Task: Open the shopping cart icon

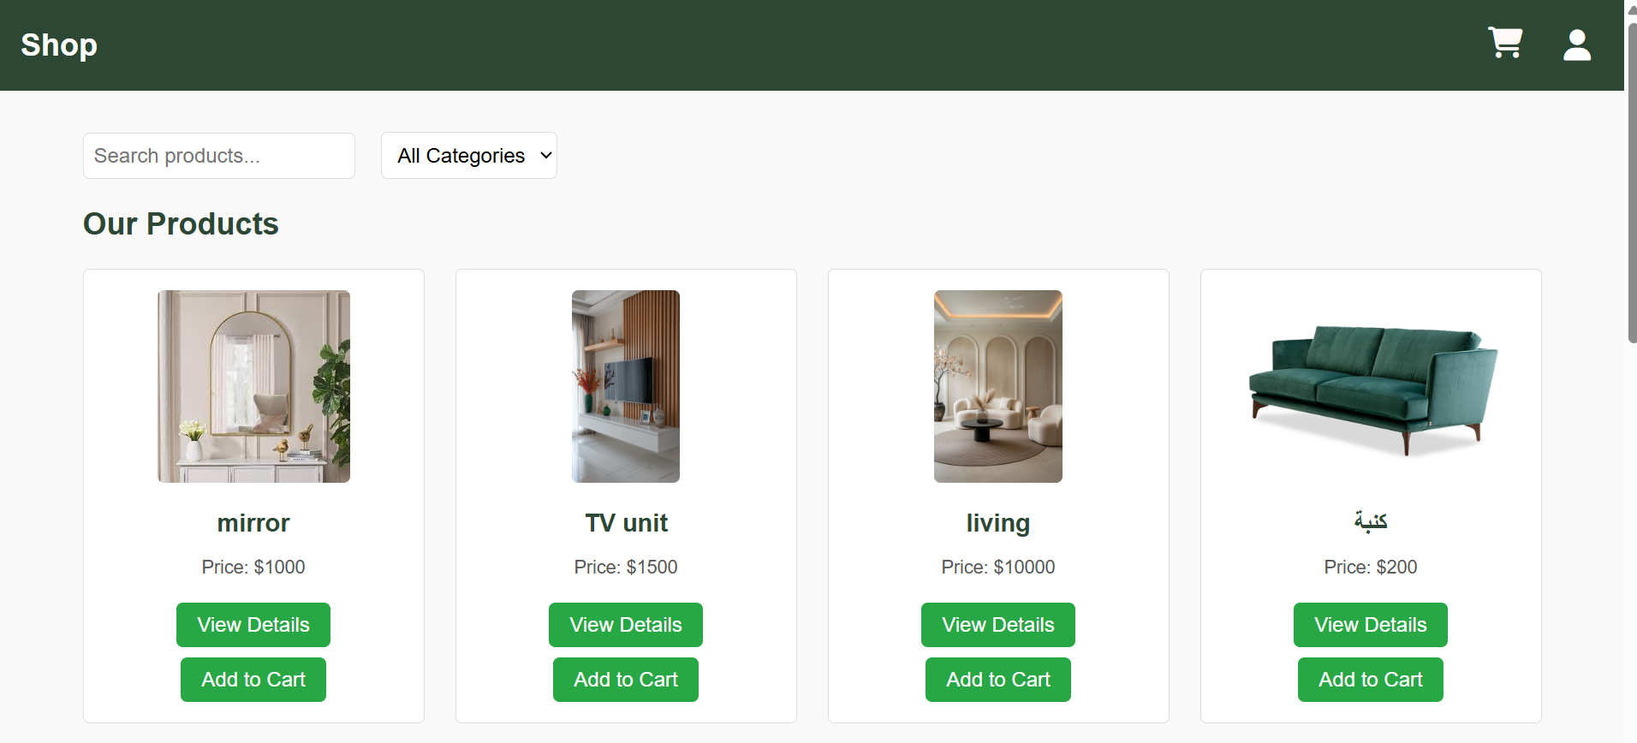Action: pyautogui.click(x=1505, y=43)
